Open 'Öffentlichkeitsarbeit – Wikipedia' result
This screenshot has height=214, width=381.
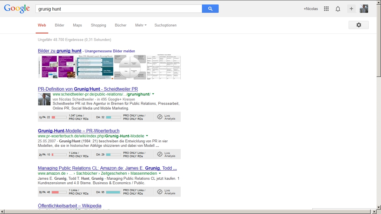click(70, 206)
